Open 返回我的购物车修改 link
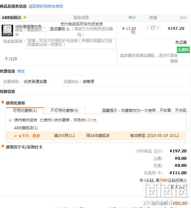Screen dimensions: 191x208 (x=46, y=6)
